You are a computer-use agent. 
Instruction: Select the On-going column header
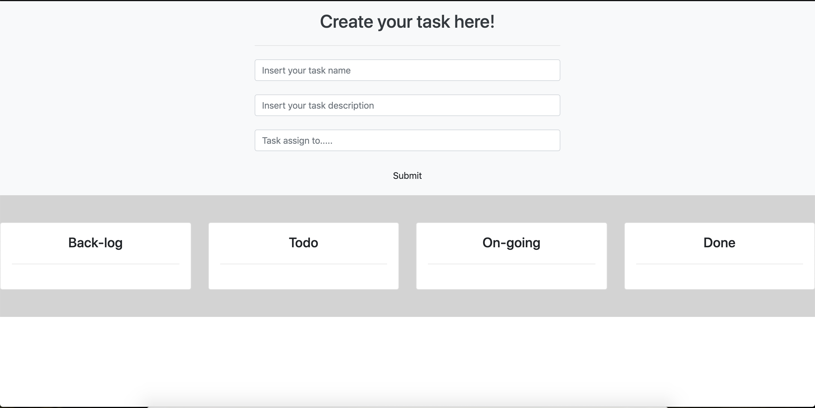(x=512, y=242)
